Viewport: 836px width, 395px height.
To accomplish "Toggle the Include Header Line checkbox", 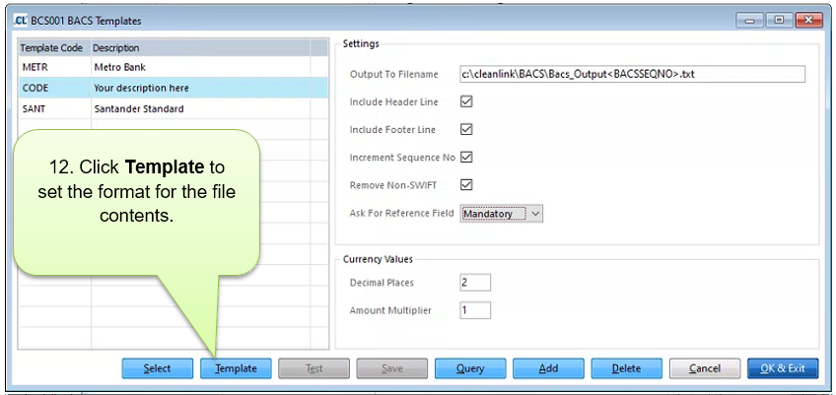I will pos(467,101).
